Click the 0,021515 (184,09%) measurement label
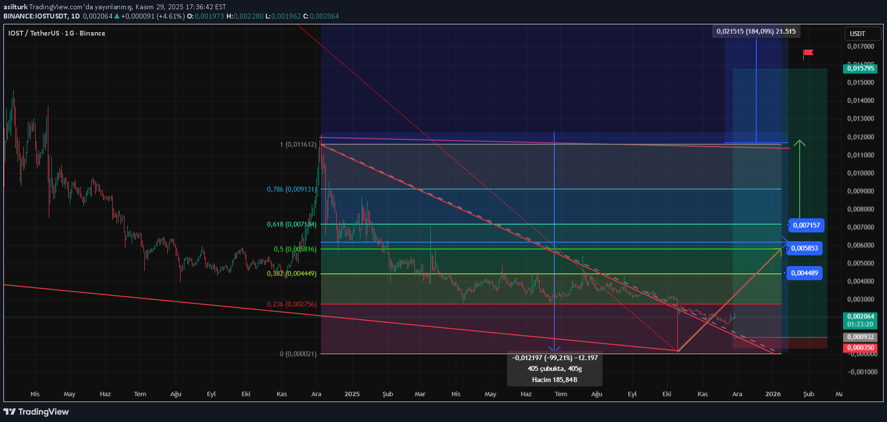 pyautogui.click(x=756, y=31)
